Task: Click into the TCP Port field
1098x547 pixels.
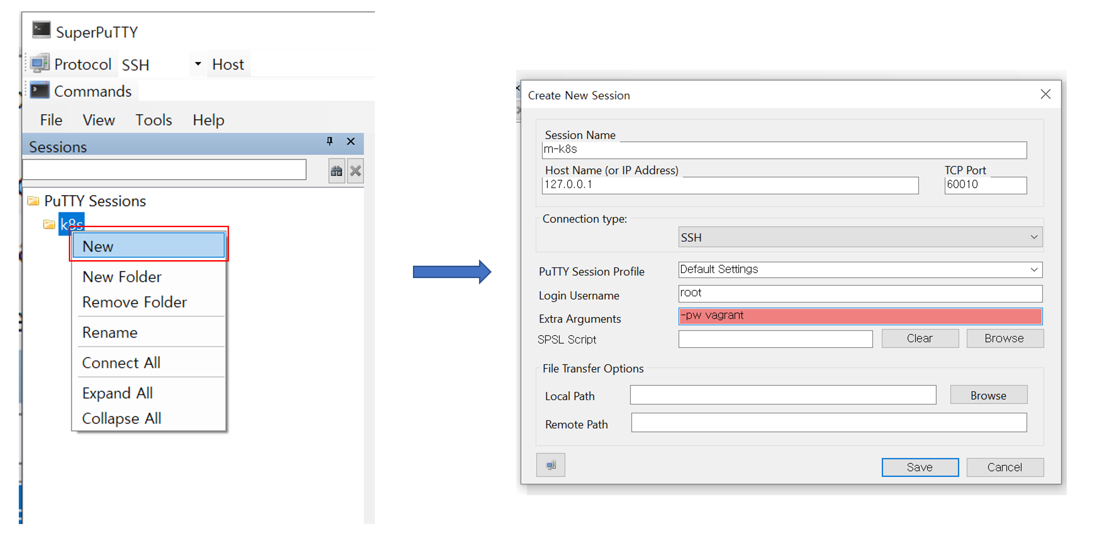Action: click(x=985, y=185)
